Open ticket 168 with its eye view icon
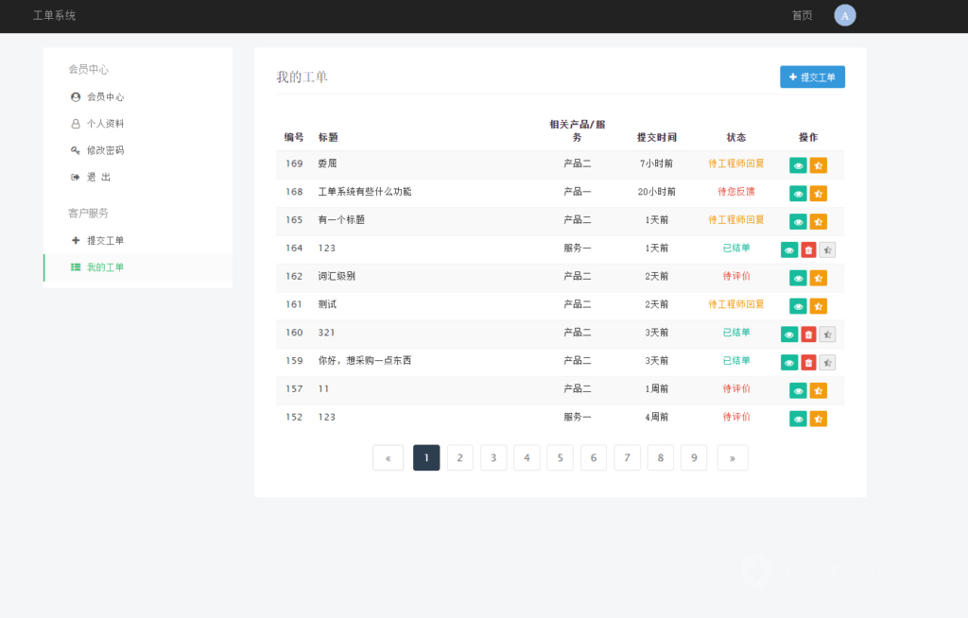The image size is (968, 618). (798, 193)
